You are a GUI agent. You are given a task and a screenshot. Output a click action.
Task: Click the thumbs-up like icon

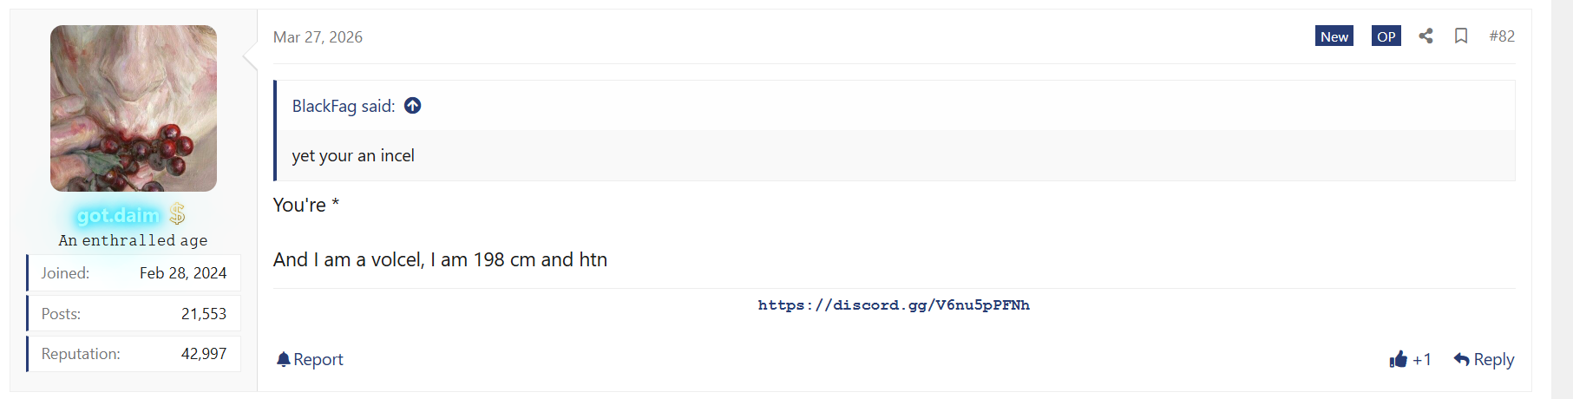(x=1398, y=359)
